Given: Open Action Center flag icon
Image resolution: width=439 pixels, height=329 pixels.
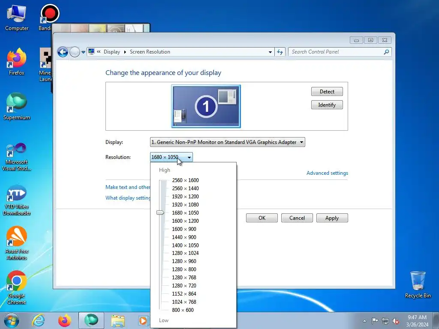Looking at the screenshot, I should click(x=375, y=321).
